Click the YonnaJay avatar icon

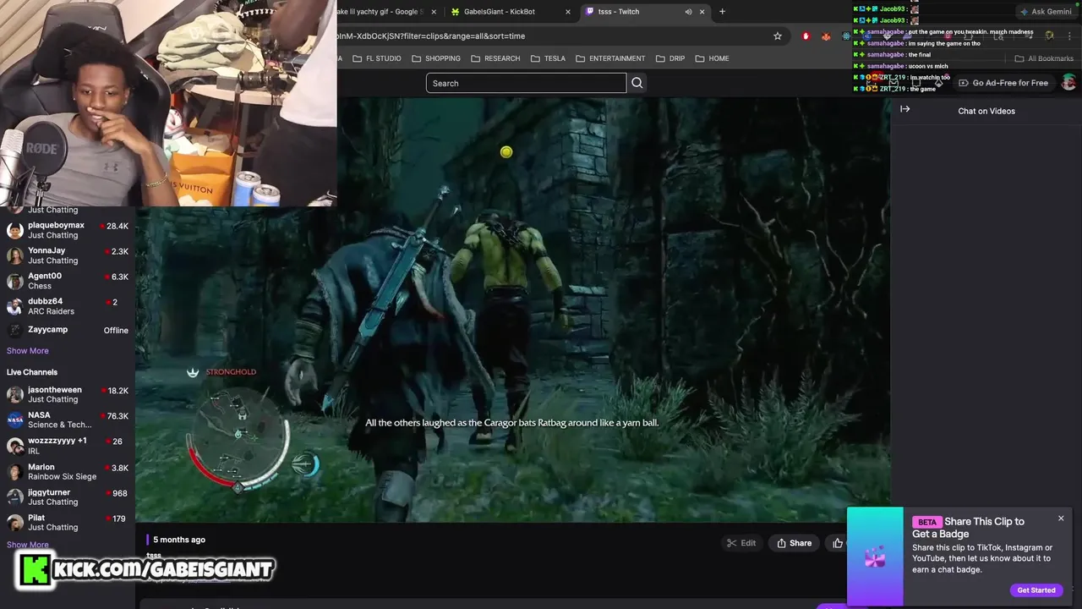15,255
